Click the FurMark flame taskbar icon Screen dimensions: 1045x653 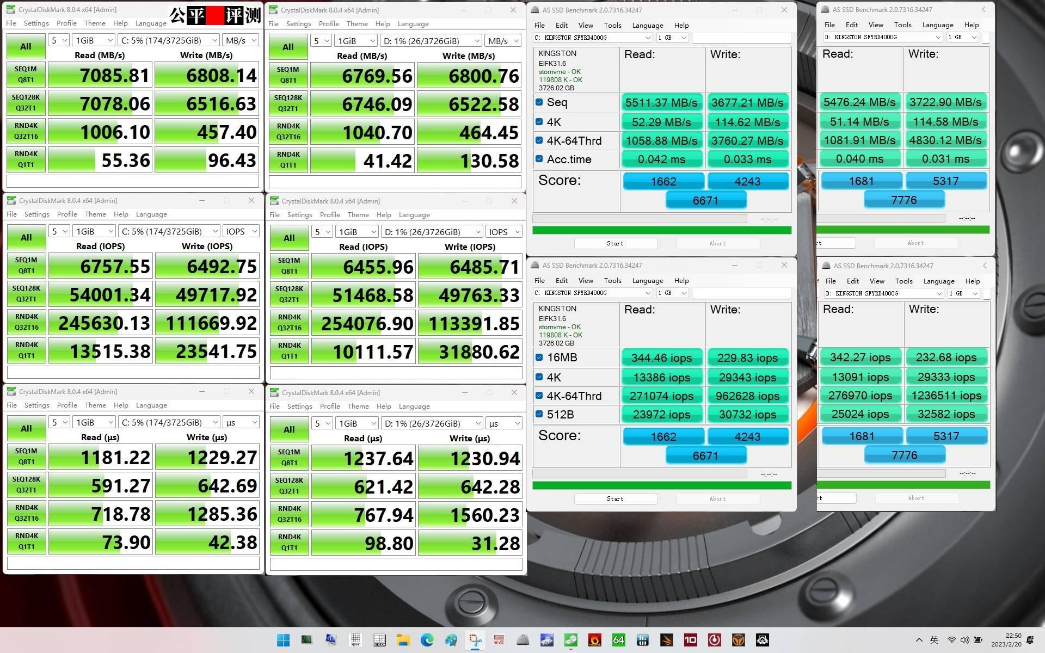point(594,640)
